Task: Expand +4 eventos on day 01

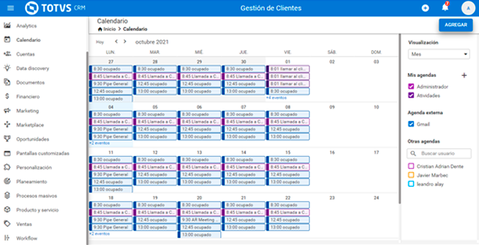Action: (x=276, y=98)
